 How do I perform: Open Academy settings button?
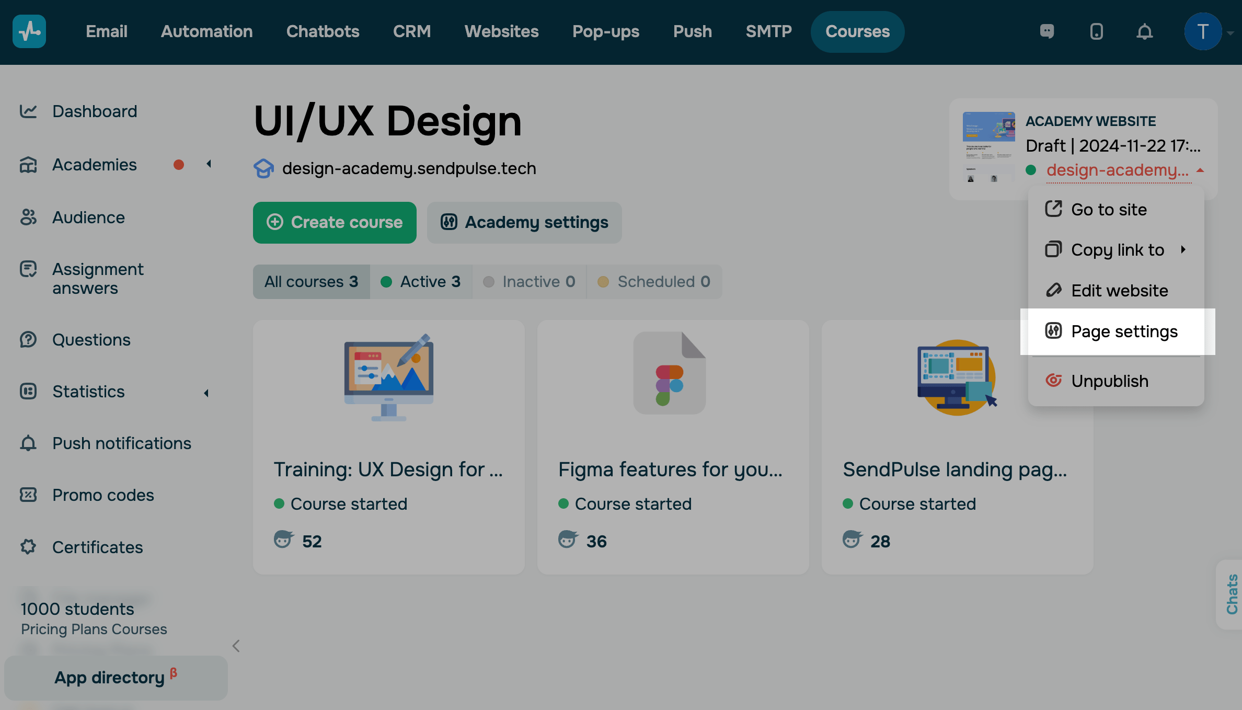coord(524,223)
